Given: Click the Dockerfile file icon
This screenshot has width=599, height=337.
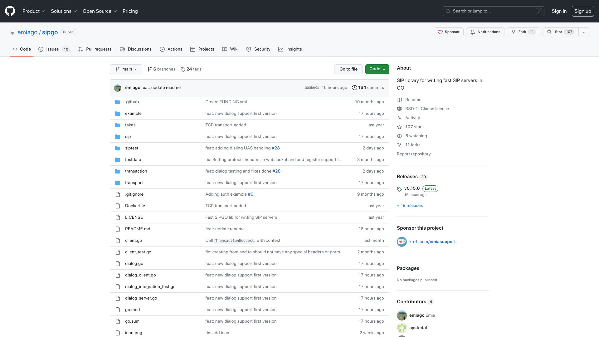Looking at the screenshot, I should point(118,206).
